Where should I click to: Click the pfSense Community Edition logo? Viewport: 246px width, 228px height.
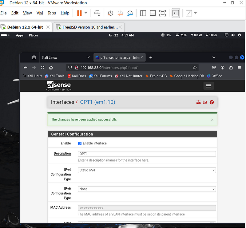point(59,86)
